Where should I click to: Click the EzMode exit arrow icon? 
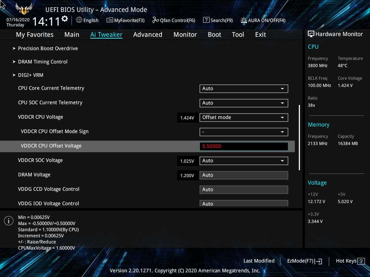click(318, 261)
